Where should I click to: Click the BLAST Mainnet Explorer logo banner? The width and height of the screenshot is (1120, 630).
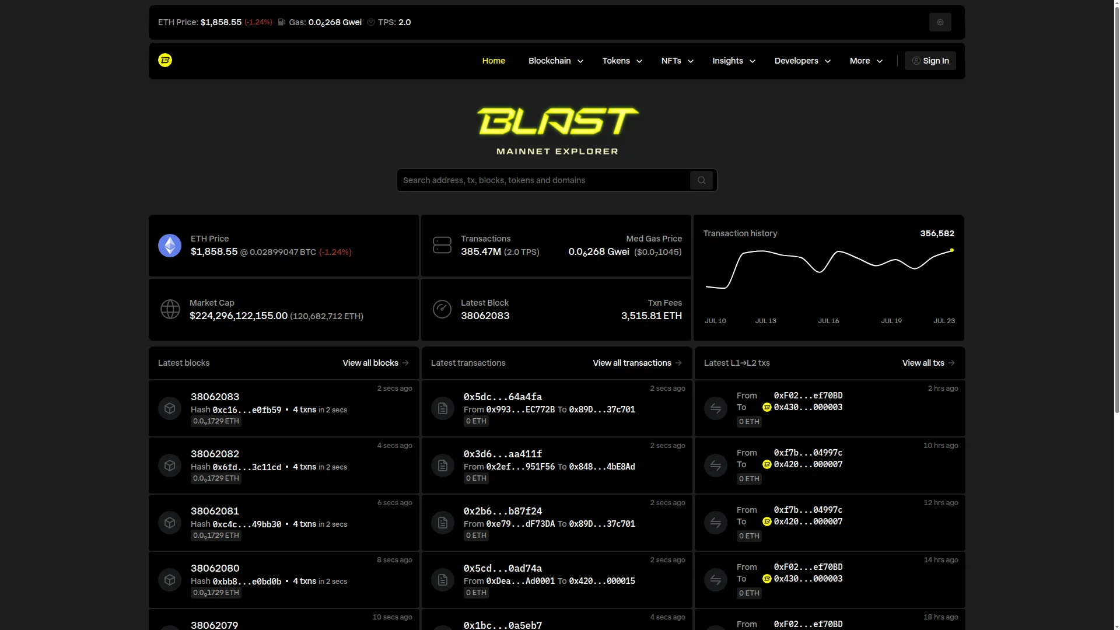tap(557, 131)
